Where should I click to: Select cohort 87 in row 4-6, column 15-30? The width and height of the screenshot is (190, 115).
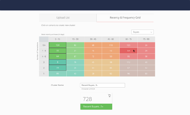[x=75, y=56]
